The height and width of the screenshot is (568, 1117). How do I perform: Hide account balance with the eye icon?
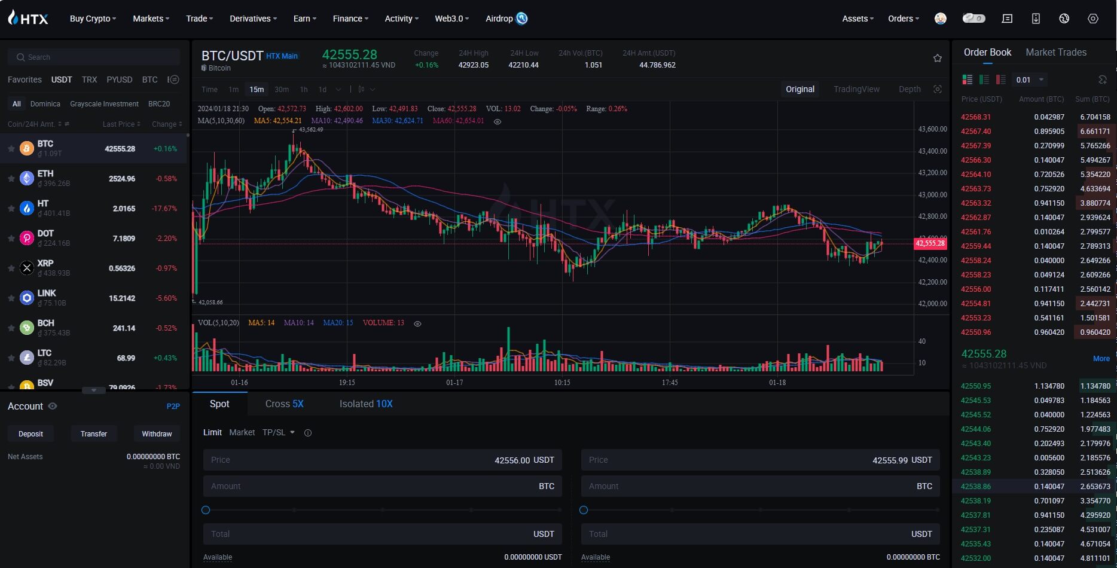pyautogui.click(x=53, y=406)
